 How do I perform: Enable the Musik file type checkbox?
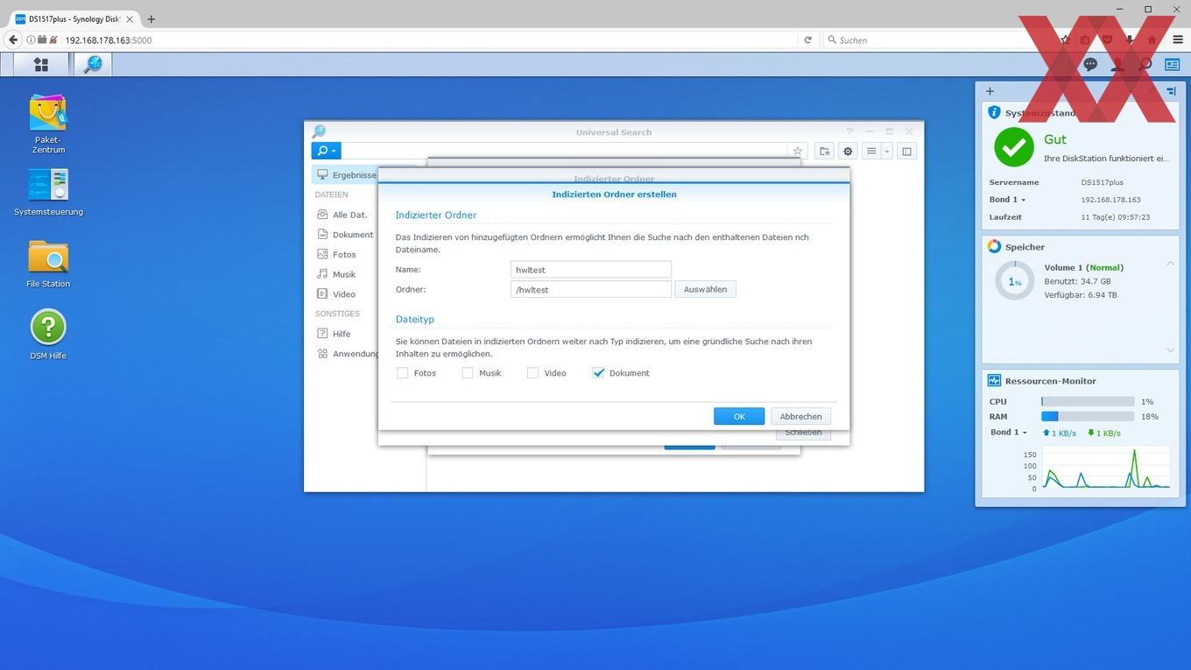point(468,373)
